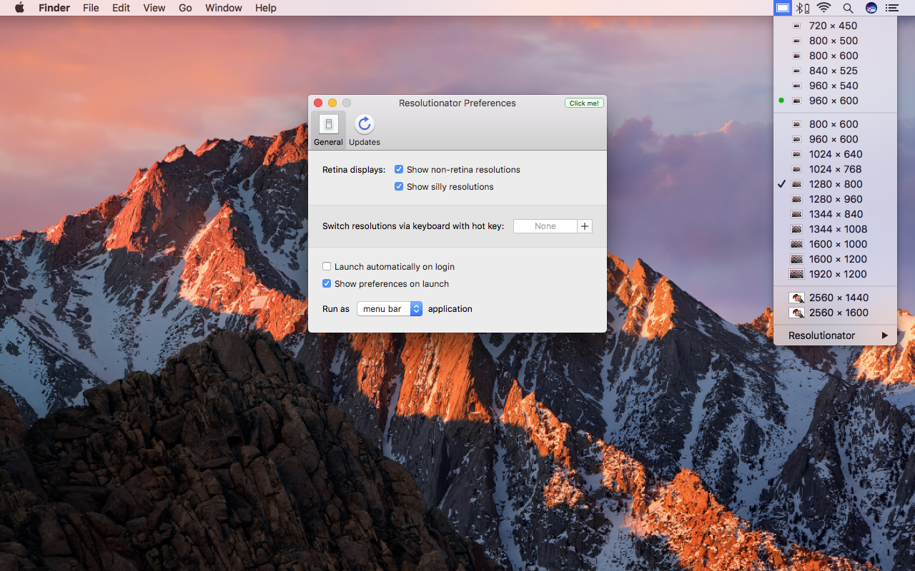This screenshot has width=915, height=571.
Task: Click the Siri icon in menu bar
Action: (x=871, y=8)
